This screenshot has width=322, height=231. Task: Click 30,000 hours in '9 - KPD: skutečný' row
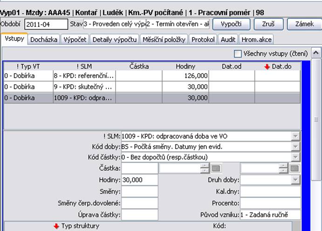click(x=185, y=87)
